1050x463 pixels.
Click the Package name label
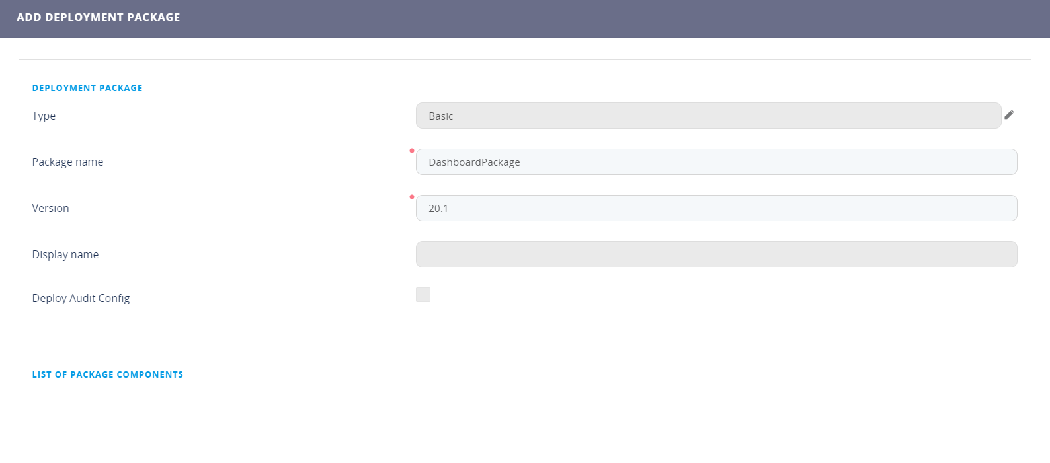tap(67, 162)
